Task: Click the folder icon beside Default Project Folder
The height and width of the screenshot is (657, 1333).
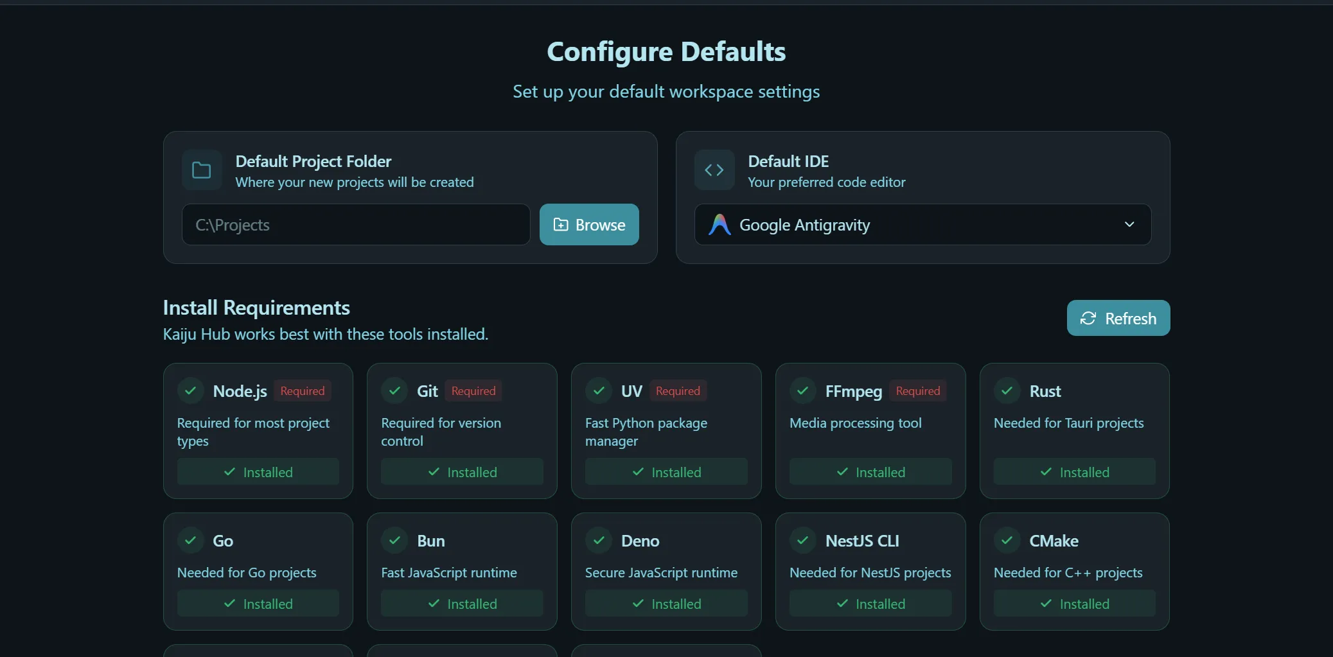Action: tap(202, 170)
